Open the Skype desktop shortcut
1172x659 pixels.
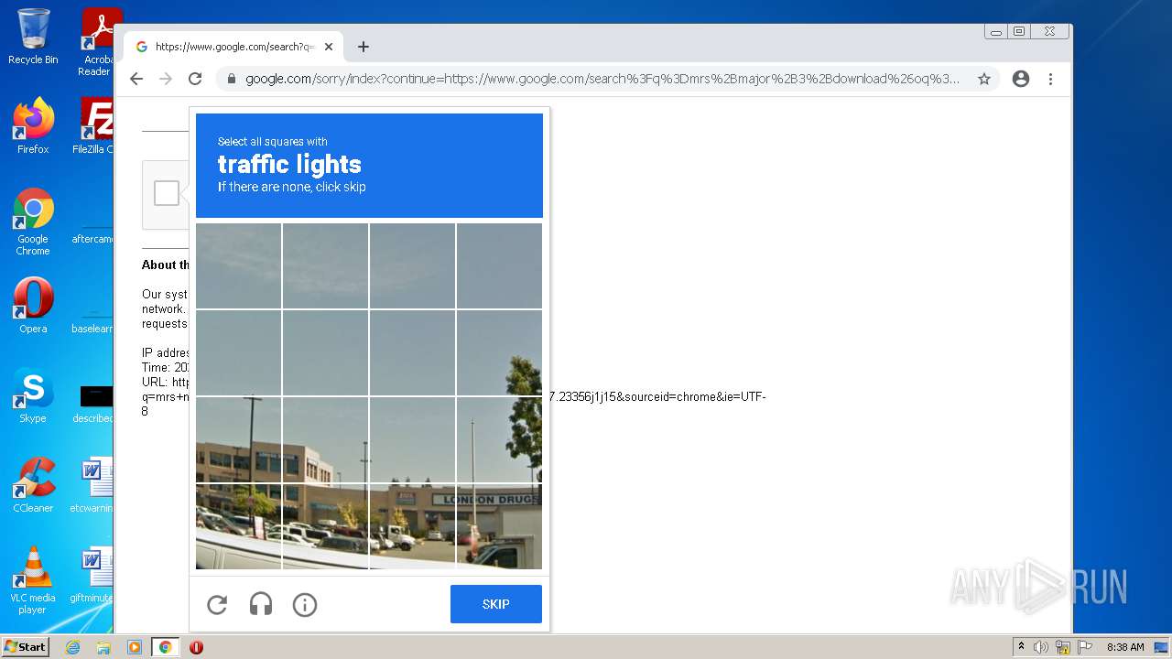pyautogui.click(x=33, y=395)
